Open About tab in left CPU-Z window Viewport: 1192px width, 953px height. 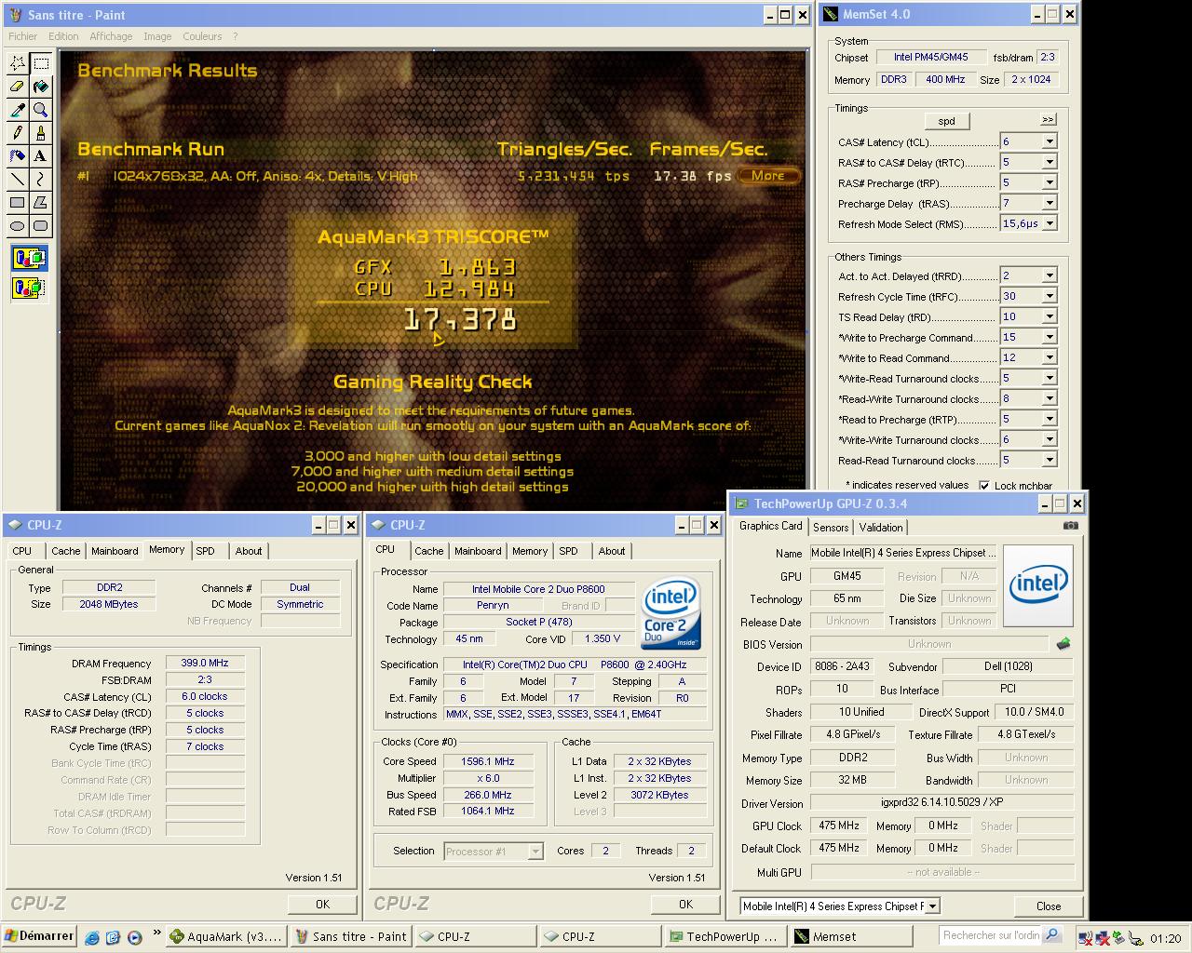point(249,551)
